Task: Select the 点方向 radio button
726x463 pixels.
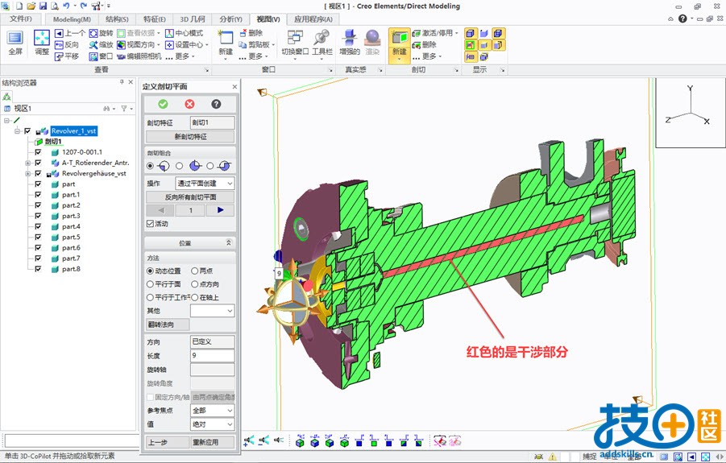Action: coord(195,284)
